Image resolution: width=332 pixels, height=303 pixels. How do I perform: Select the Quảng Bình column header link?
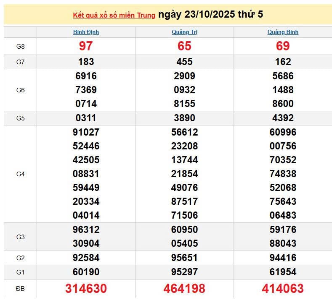pyautogui.click(x=283, y=32)
